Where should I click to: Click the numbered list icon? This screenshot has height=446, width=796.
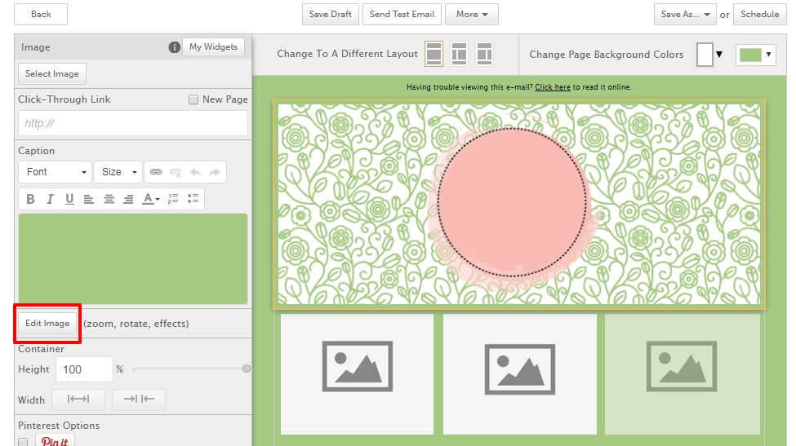(173, 199)
